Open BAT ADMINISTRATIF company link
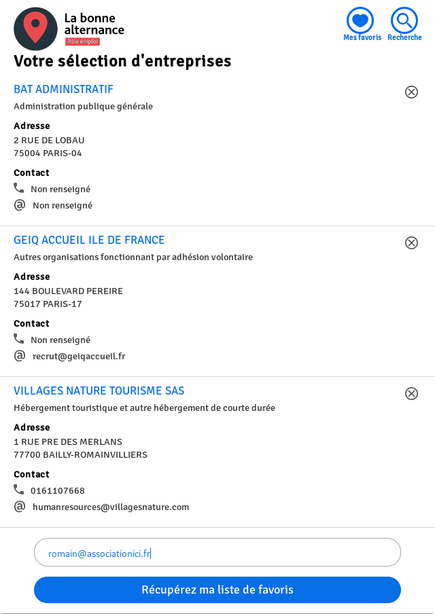 pos(63,89)
